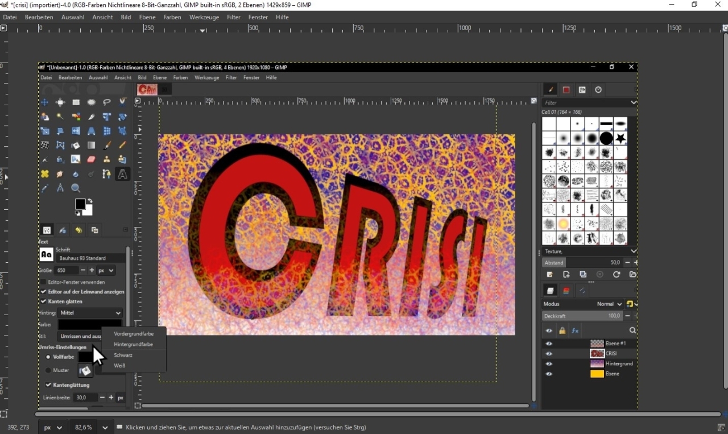Open the outer 'Farben' menu
Image resolution: width=728 pixels, height=434 pixels.
click(172, 17)
